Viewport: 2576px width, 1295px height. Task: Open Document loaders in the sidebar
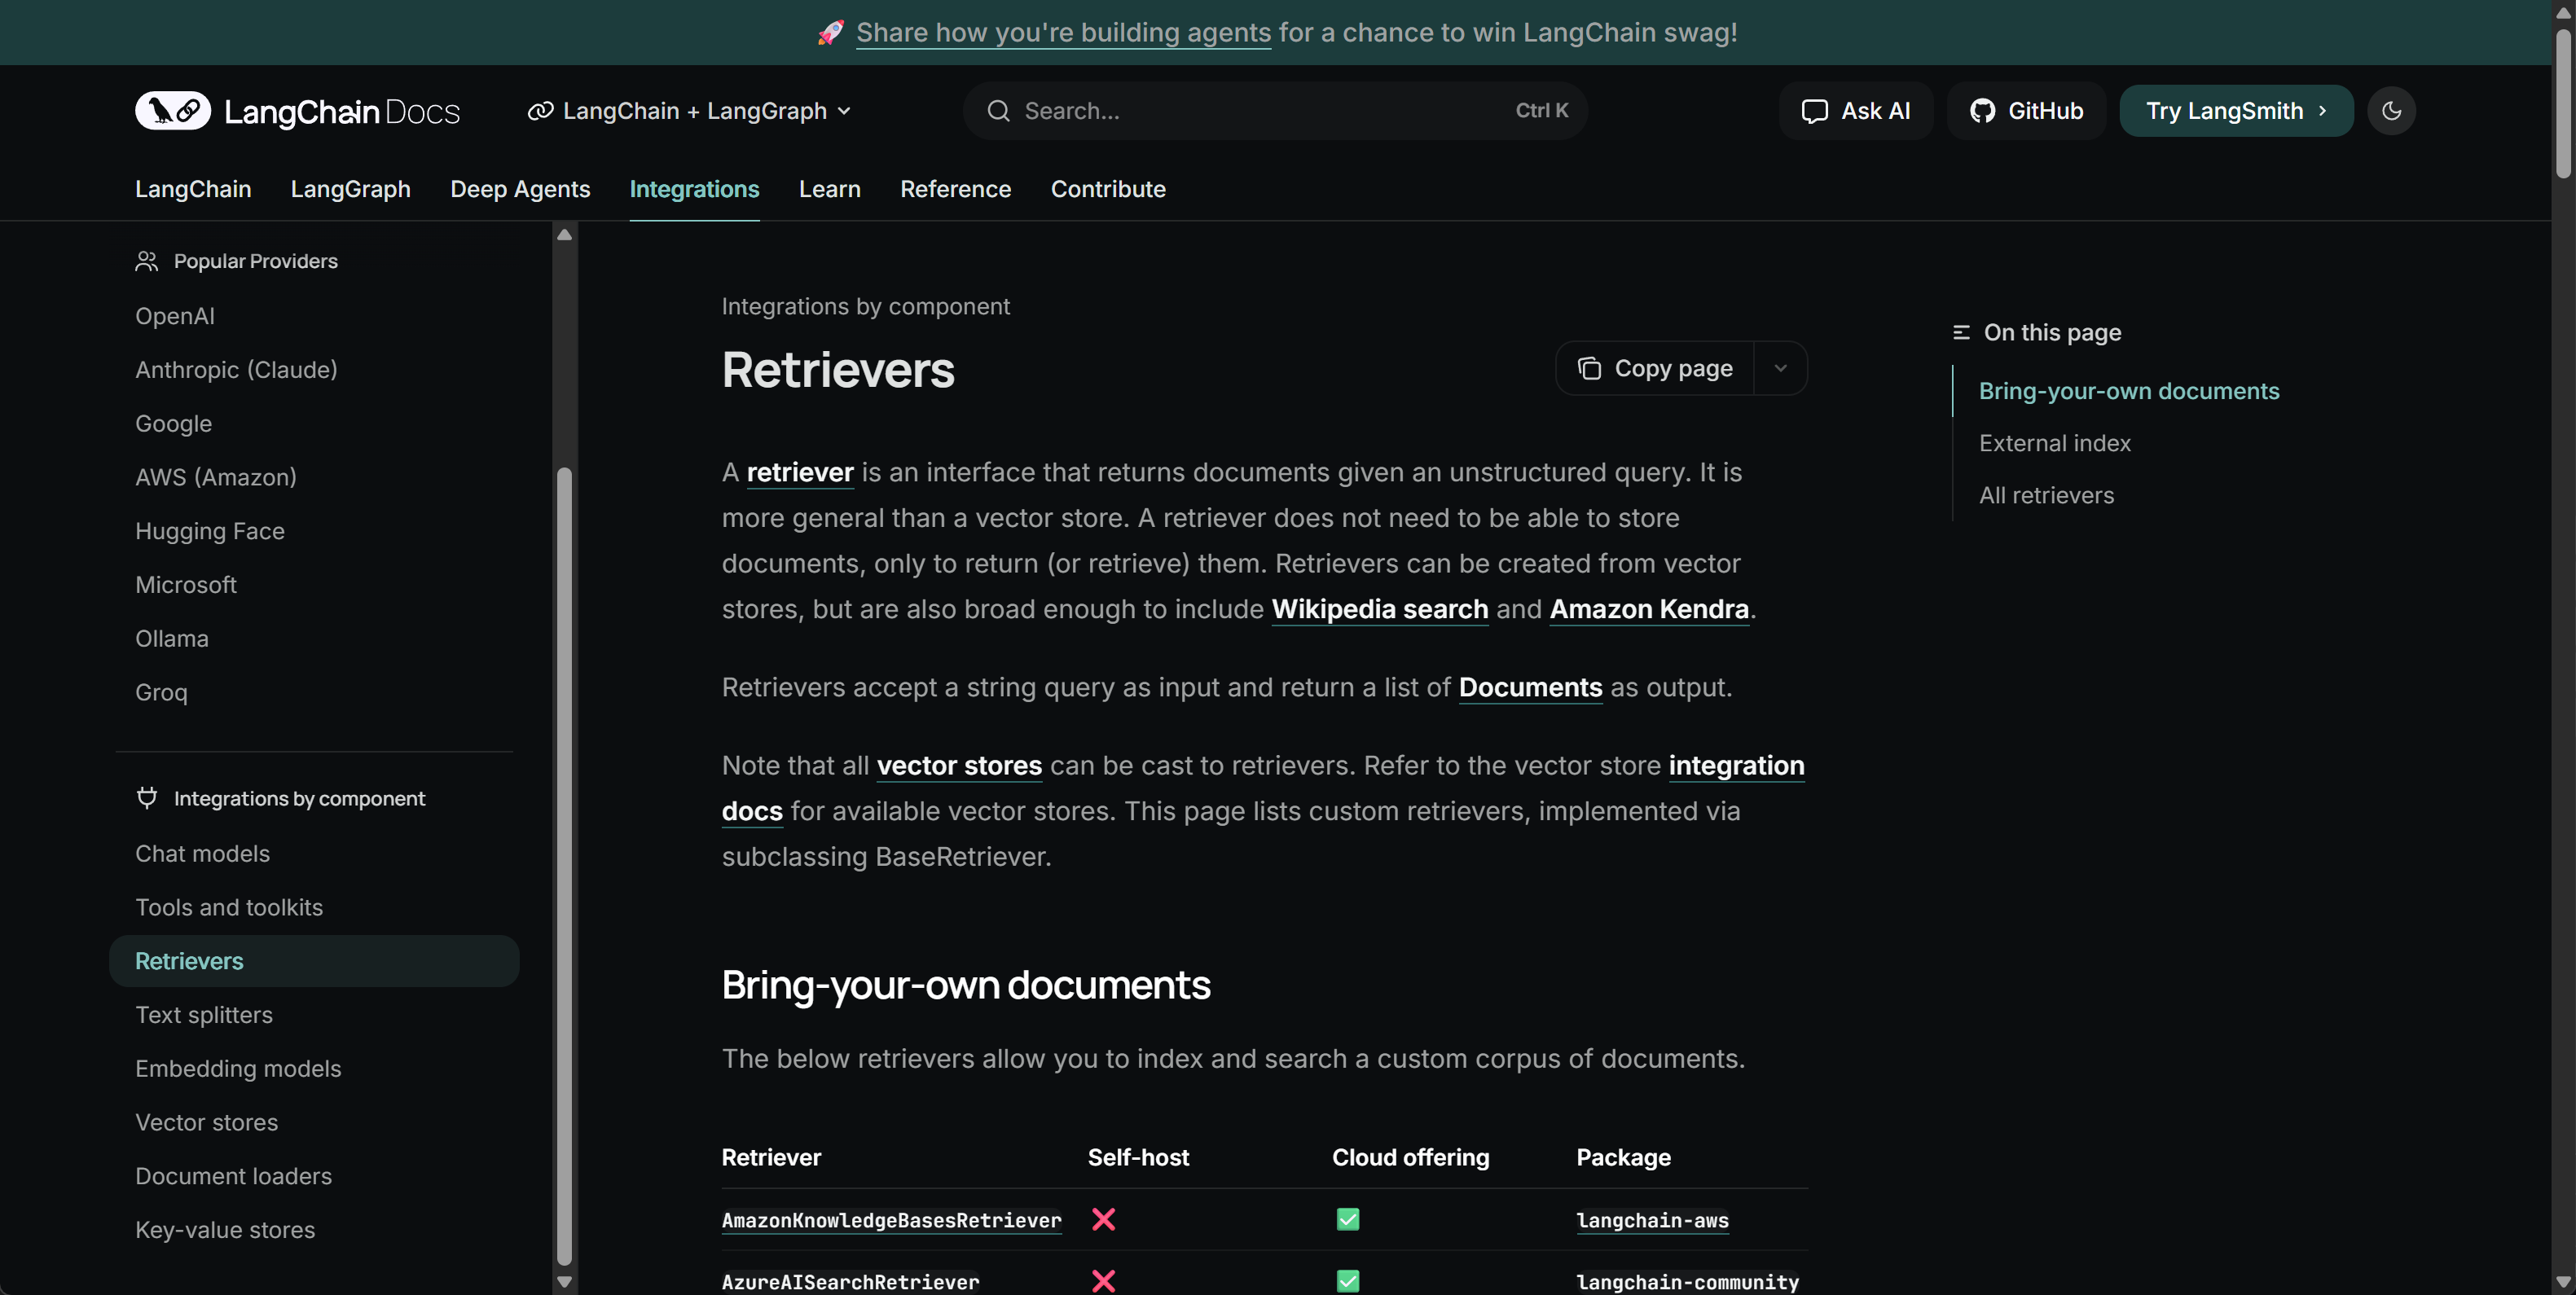[x=233, y=1176]
